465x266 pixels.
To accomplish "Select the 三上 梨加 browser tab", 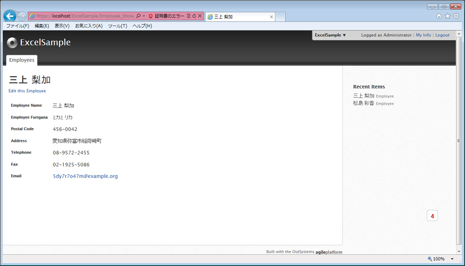I will 240,17.
